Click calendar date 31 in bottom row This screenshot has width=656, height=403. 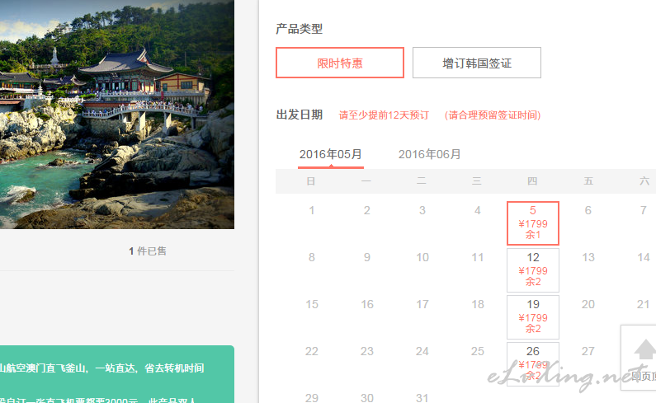coord(422,397)
